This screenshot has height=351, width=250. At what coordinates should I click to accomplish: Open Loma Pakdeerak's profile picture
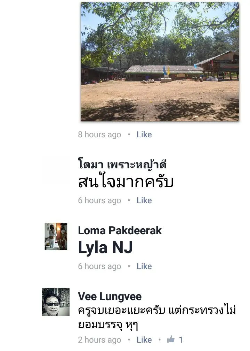point(56,236)
